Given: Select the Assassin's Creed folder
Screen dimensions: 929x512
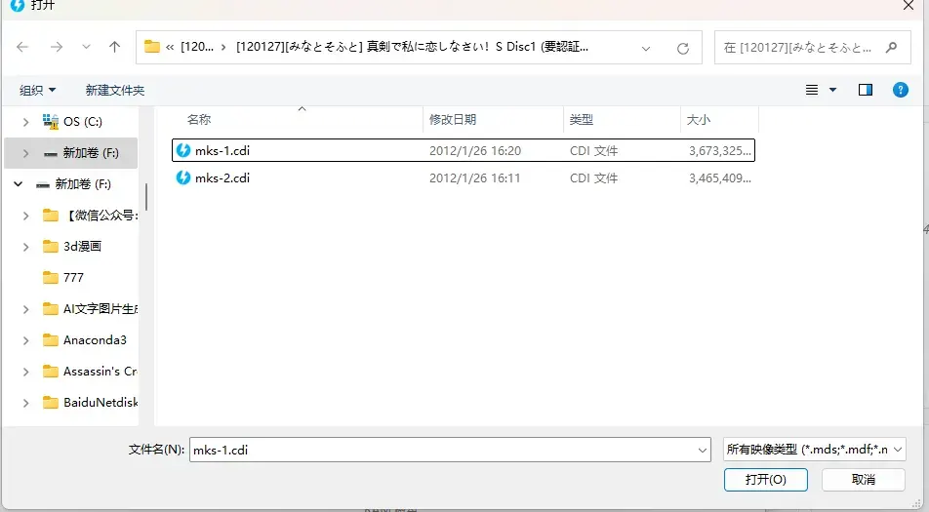Looking at the screenshot, I should tap(90, 372).
